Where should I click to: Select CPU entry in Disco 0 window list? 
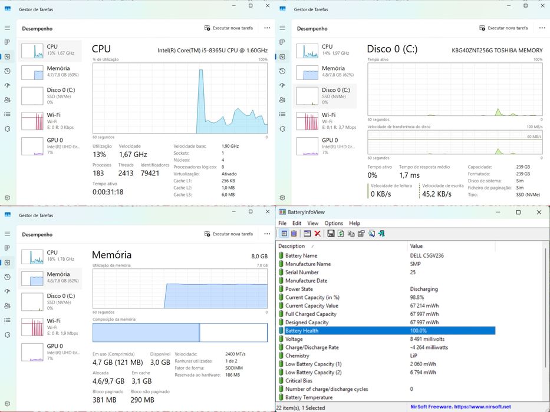point(325,50)
